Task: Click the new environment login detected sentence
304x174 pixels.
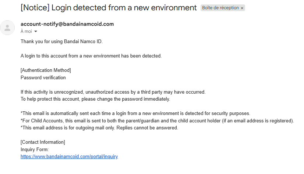Action: pos(91,56)
